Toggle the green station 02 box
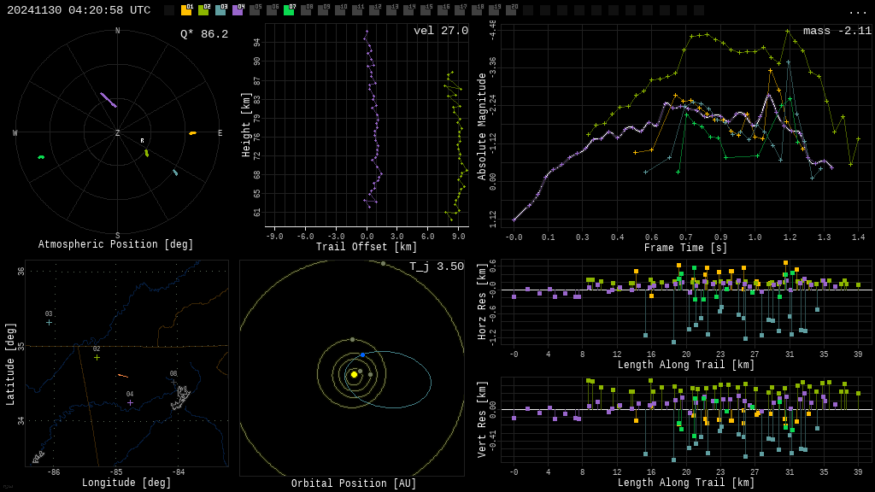Image resolution: width=875 pixels, height=492 pixels. 203,10
